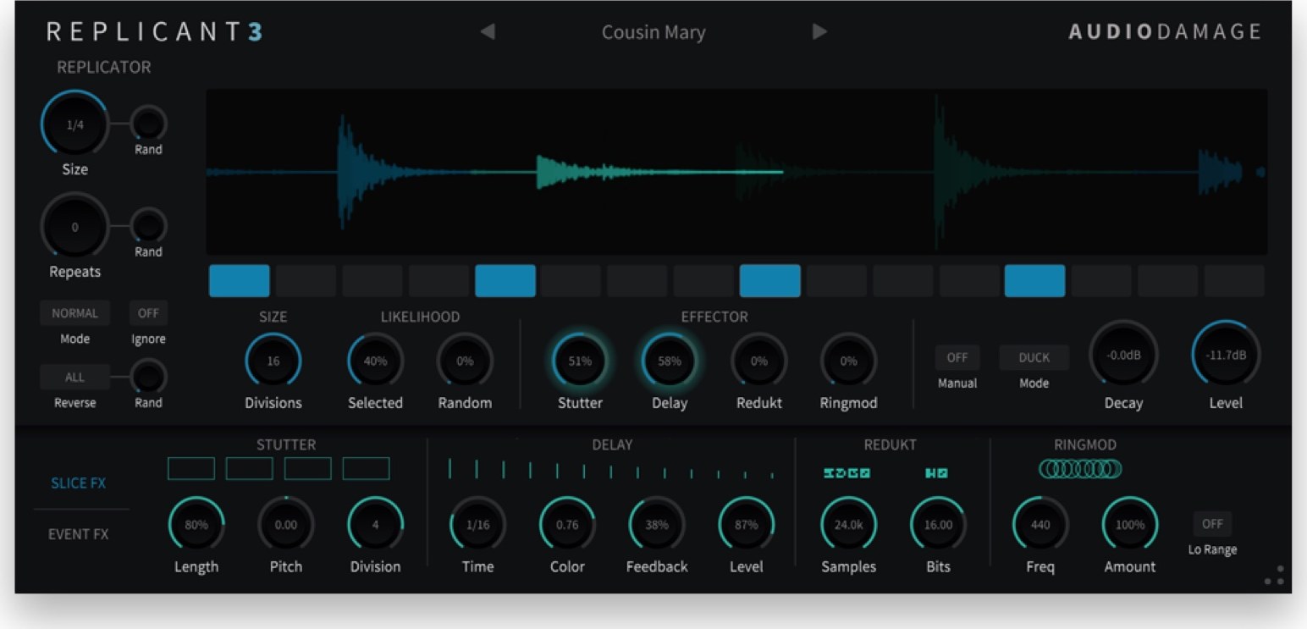Screen dimensions: 1307x629
Task: Toggle the Lo Range OFF button
Action: (x=1212, y=524)
